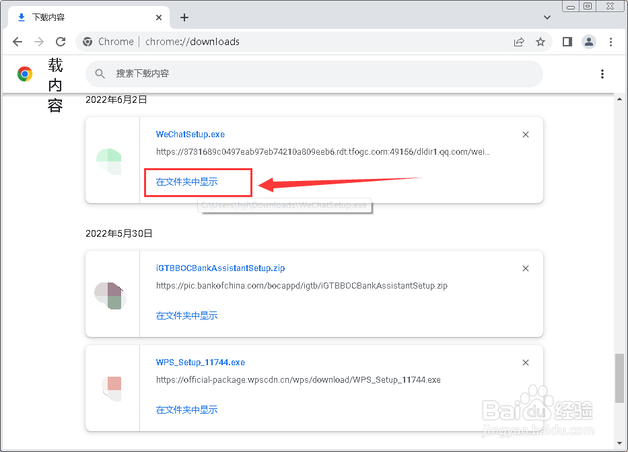Reload the downloads page
Image resolution: width=628 pixels, height=452 pixels.
click(x=61, y=42)
